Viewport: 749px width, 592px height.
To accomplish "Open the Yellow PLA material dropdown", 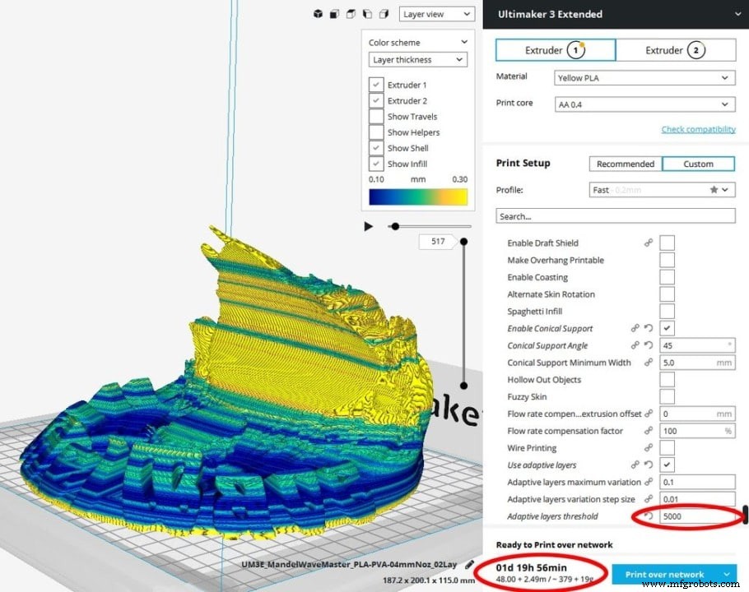I will click(x=644, y=76).
